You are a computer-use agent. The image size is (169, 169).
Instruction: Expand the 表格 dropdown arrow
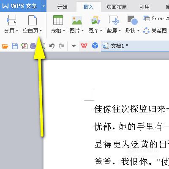(x=64, y=30)
